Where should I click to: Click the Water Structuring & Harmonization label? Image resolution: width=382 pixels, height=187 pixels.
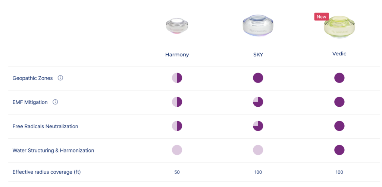53,151
